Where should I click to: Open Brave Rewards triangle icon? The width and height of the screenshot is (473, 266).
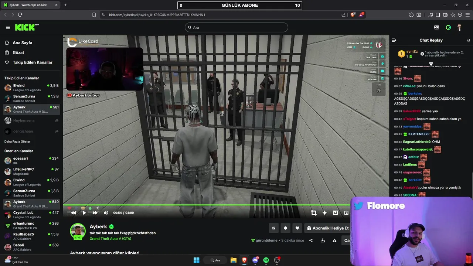[361, 15]
